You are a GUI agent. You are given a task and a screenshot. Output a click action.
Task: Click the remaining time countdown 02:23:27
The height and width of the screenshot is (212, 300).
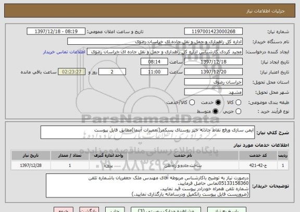coord(72,72)
